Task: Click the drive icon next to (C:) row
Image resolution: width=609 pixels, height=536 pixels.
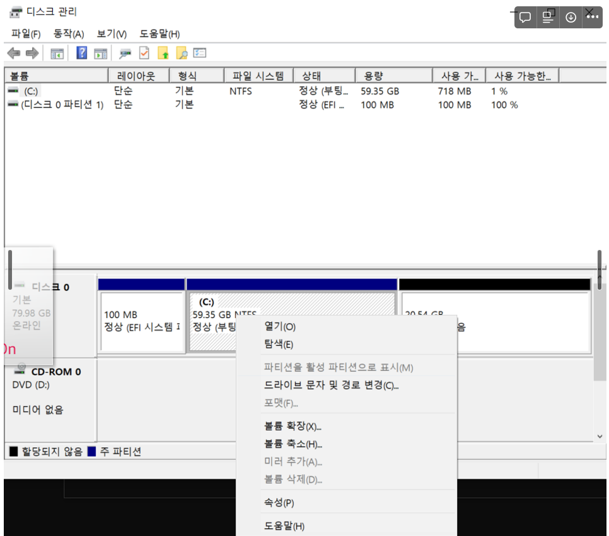Action: (x=13, y=91)
